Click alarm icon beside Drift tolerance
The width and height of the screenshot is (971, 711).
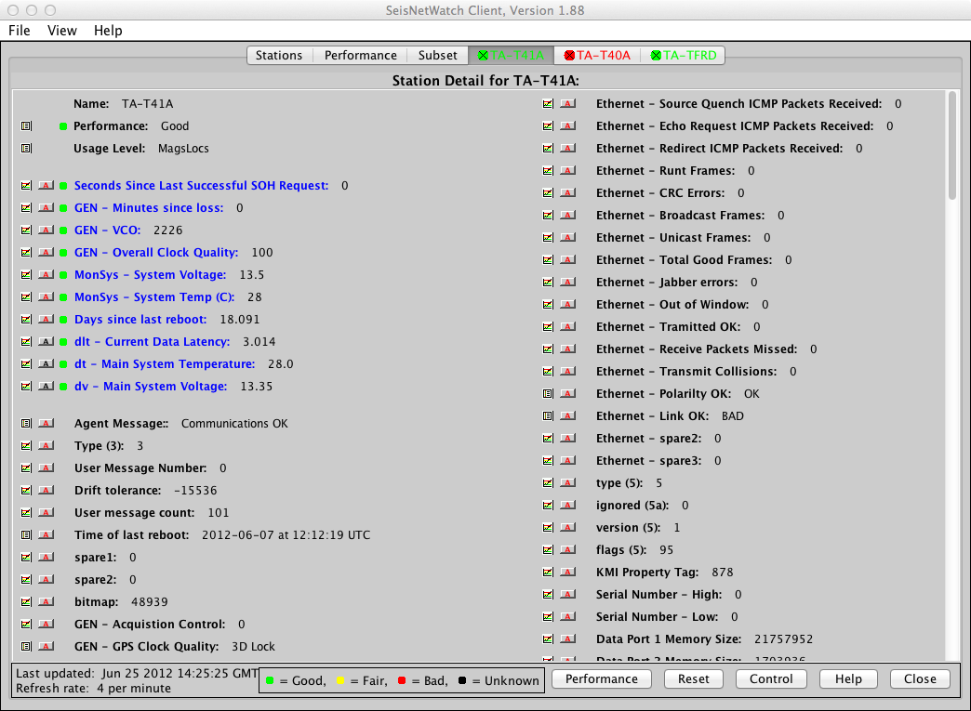click(46, 491)
